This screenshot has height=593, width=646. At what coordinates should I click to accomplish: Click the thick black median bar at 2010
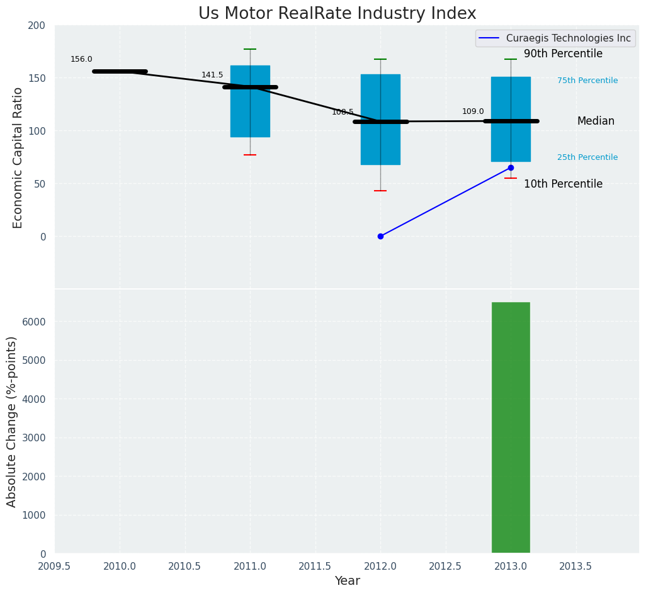click(x=120, y=72)
